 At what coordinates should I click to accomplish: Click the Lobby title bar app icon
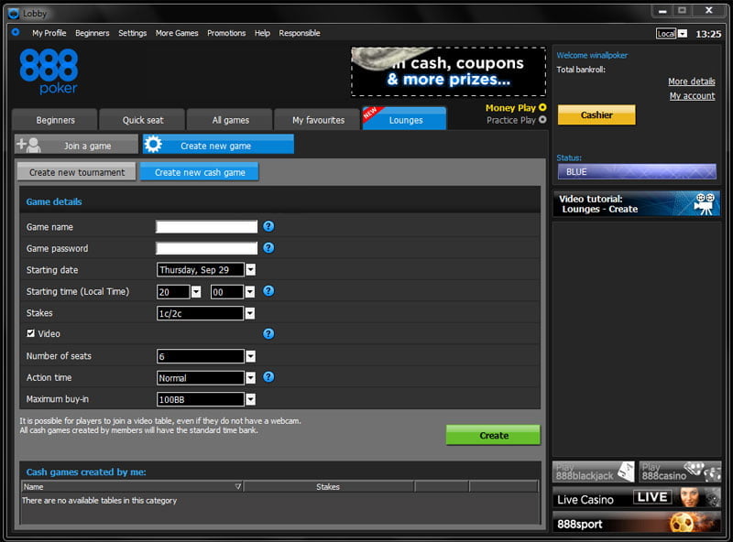[14, 14]
